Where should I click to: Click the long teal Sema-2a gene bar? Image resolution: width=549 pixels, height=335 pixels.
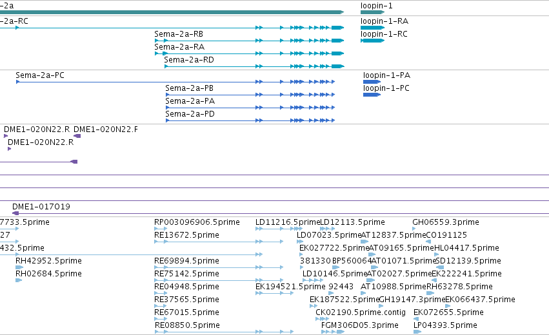172,12
